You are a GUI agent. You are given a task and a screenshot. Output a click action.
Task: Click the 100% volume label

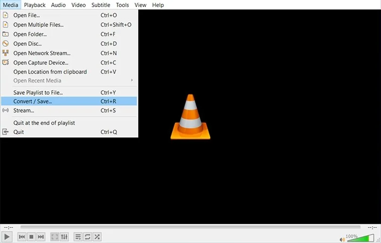[351, 236]
